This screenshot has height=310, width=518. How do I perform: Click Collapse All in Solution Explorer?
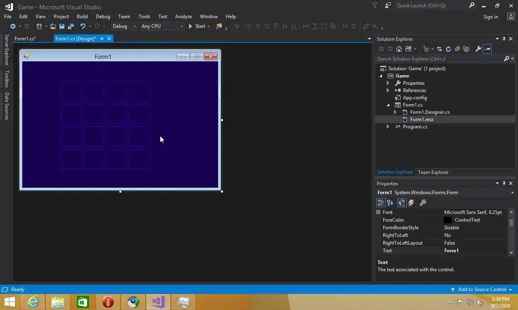(x=457, y=49)
